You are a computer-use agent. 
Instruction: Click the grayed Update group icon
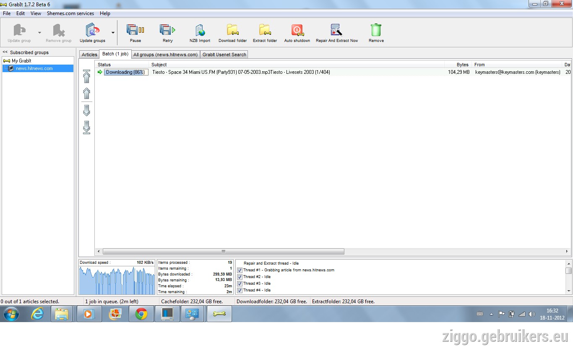click(19, 30)
